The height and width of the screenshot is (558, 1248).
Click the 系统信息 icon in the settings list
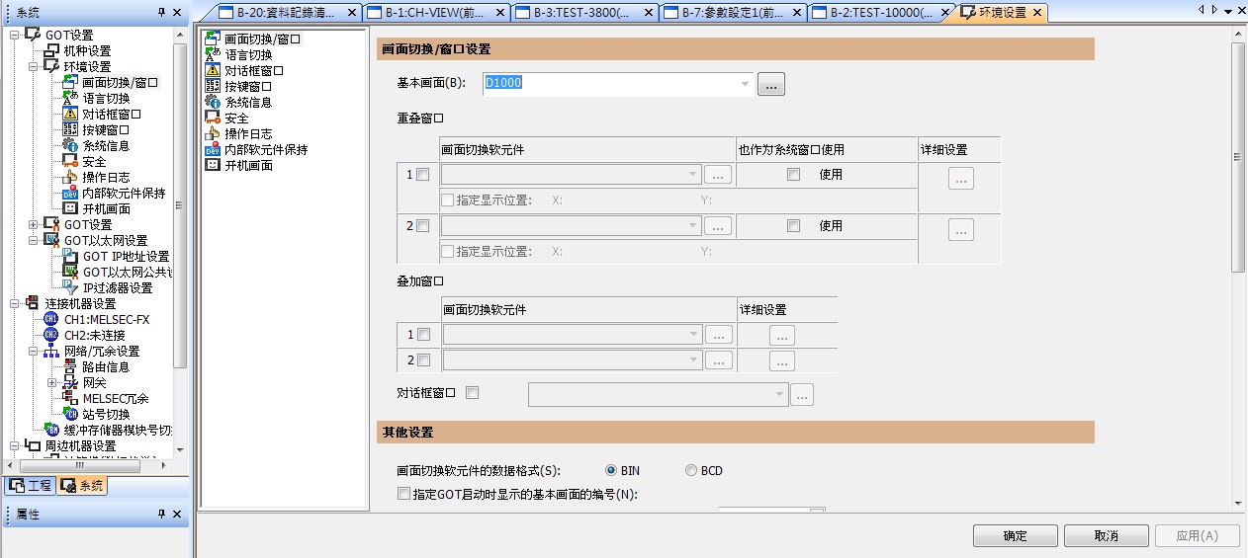[212, 103]
